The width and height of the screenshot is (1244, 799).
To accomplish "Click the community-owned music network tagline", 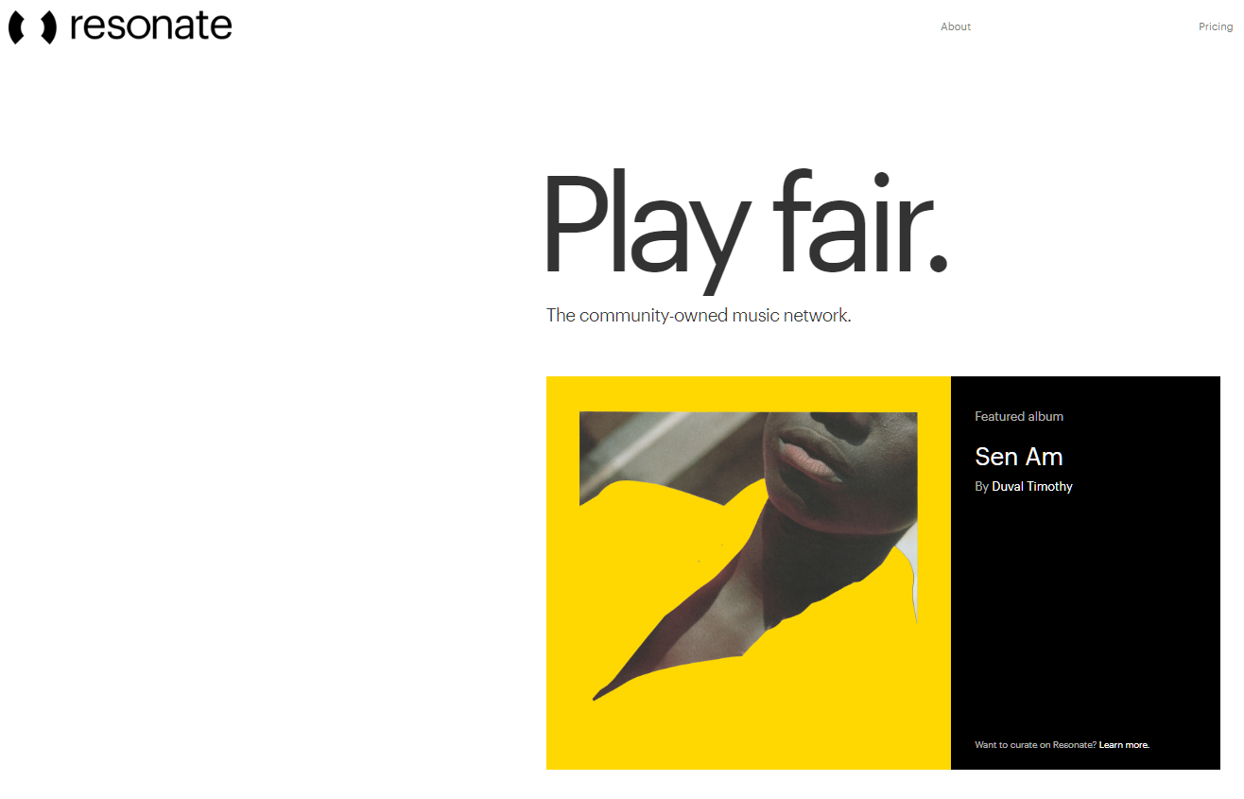I will 699,315.
